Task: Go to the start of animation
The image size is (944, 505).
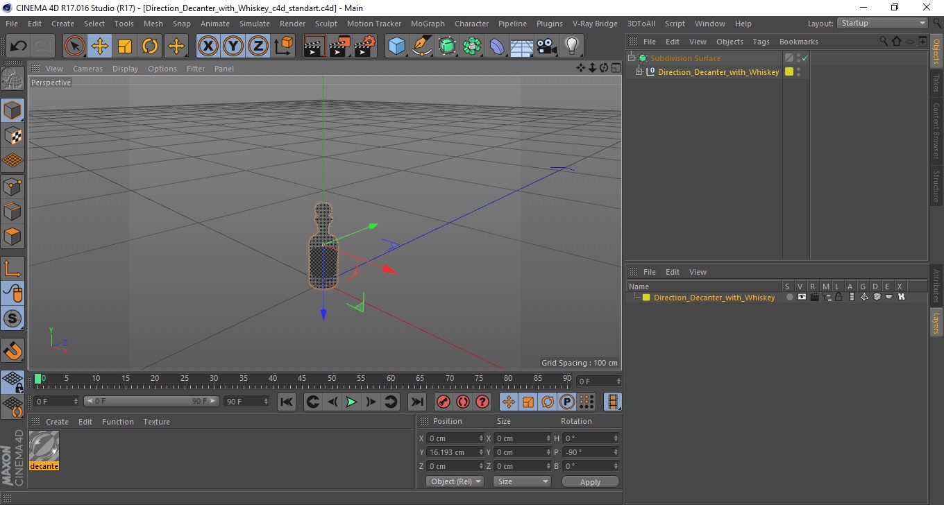Action: pyautogui.click(x=287, y=402)
